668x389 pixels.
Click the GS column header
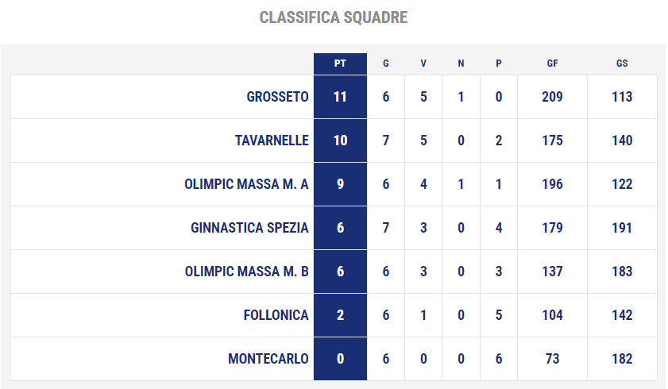(622, 64)
